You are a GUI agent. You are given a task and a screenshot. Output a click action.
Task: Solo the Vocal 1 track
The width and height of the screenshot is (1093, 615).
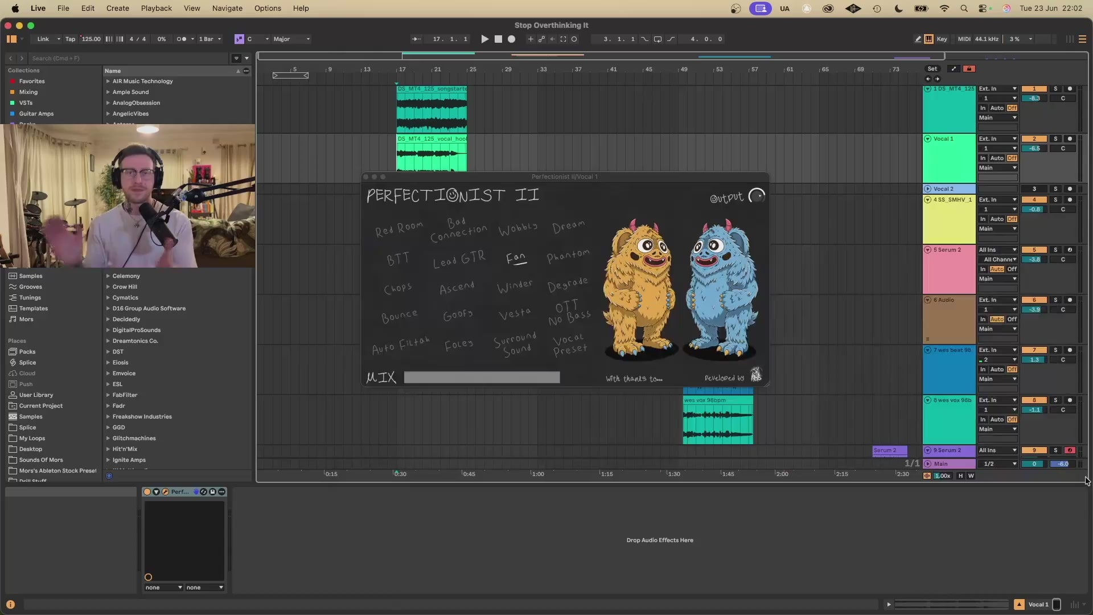(x=1055, y=139)
